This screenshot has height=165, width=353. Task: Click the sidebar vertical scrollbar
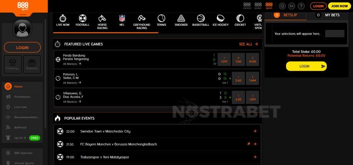coord(46,74)
